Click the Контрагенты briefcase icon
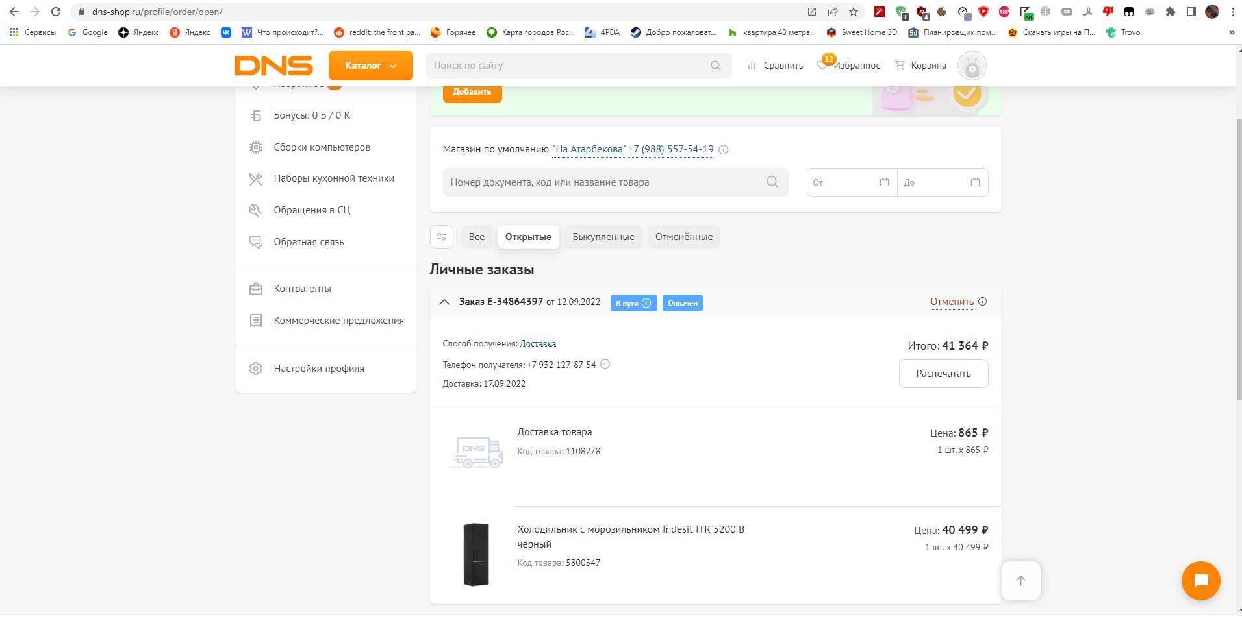 (256, 289)
